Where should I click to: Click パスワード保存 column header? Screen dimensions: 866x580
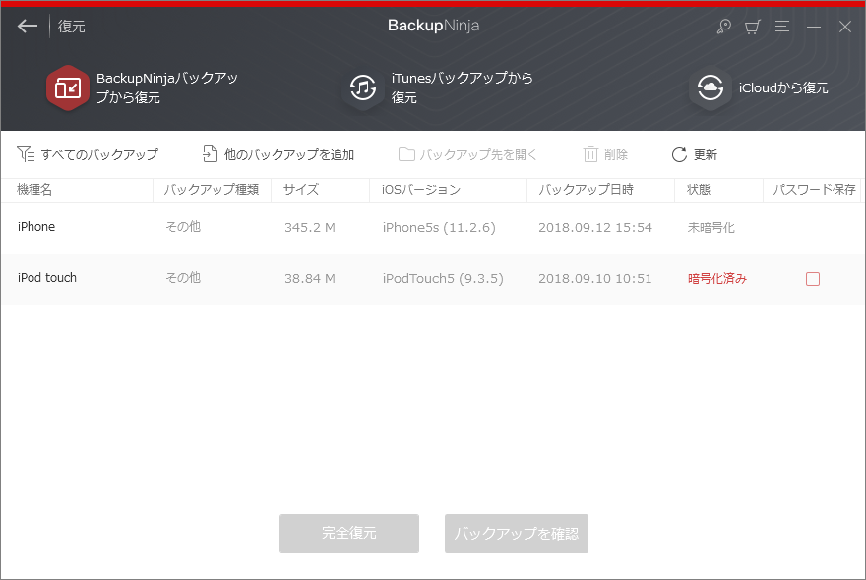click(x=814, y=190)
